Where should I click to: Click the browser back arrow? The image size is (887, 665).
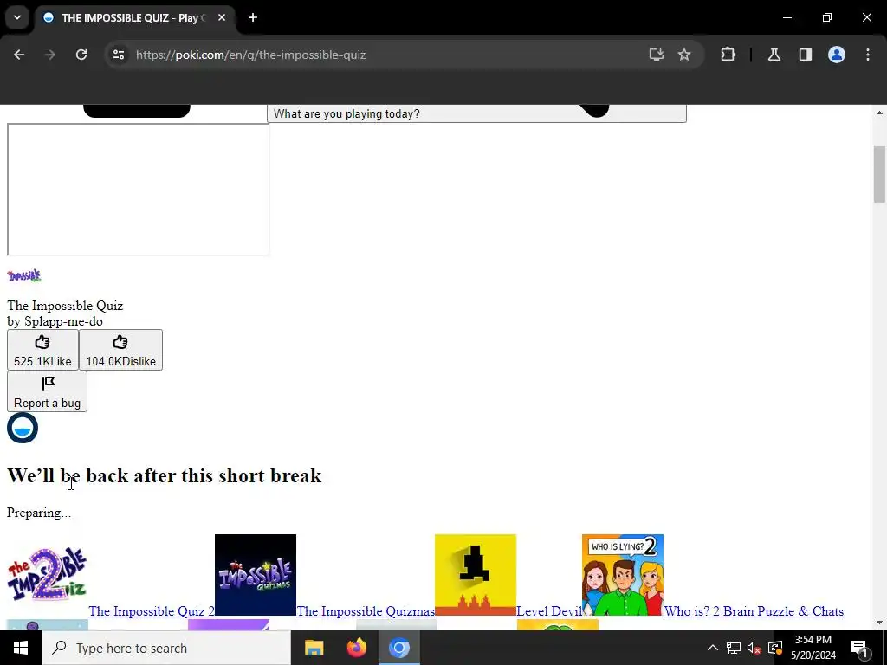pos(19,55)
